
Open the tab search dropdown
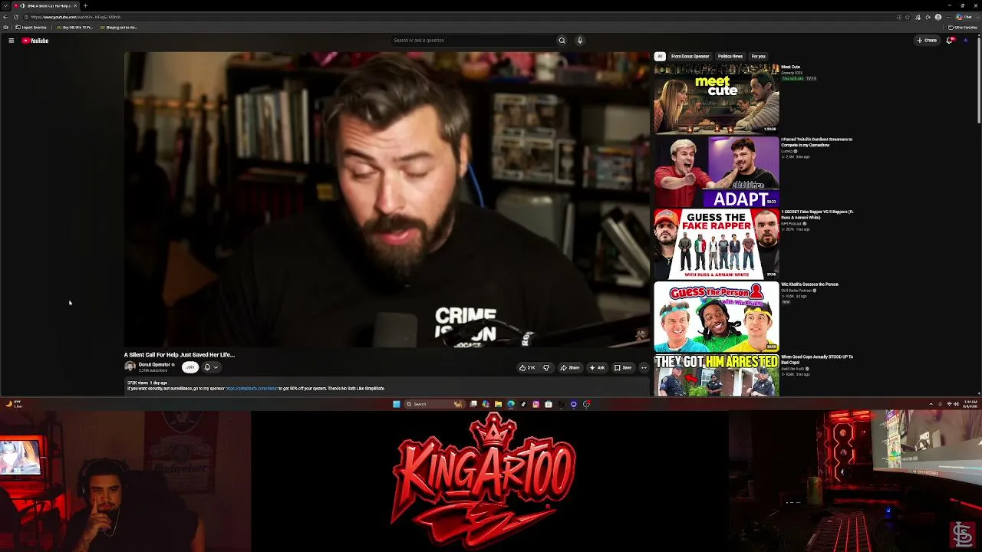5,5
